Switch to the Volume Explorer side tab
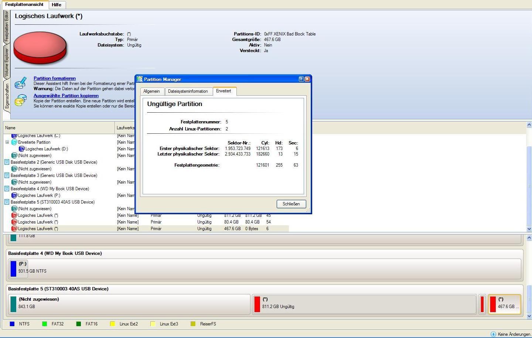This screenshot has width=532, height=338. (6, 62)
